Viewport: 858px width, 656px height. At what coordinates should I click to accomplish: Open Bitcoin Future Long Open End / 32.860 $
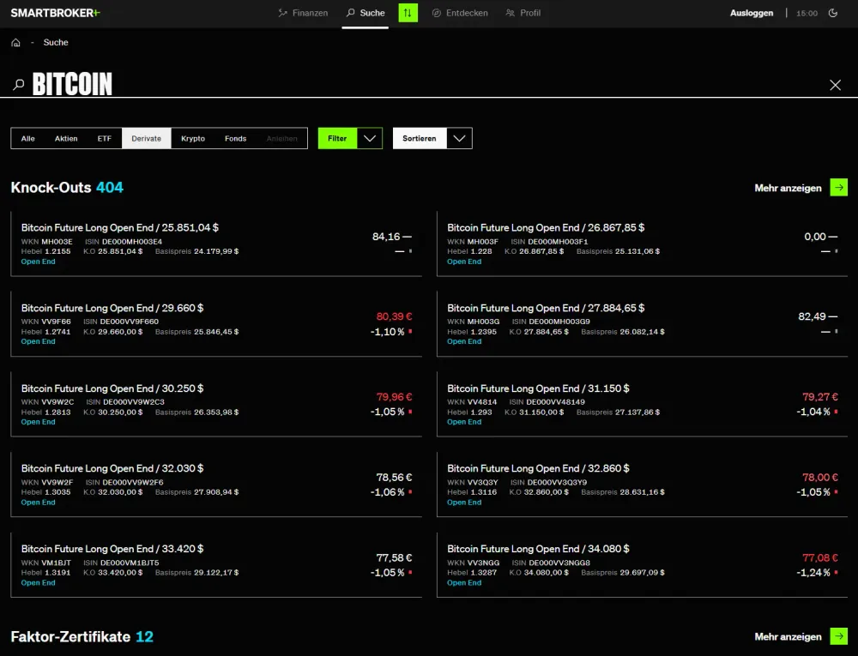pyautogui.click(x=642, y=484)
